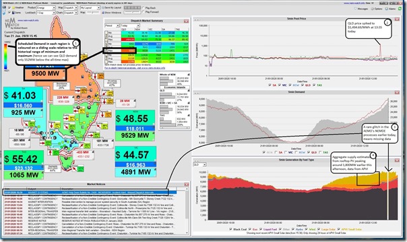Open the Product Energy dropdown
Screen dimensions: 407x242
[46, 8]
